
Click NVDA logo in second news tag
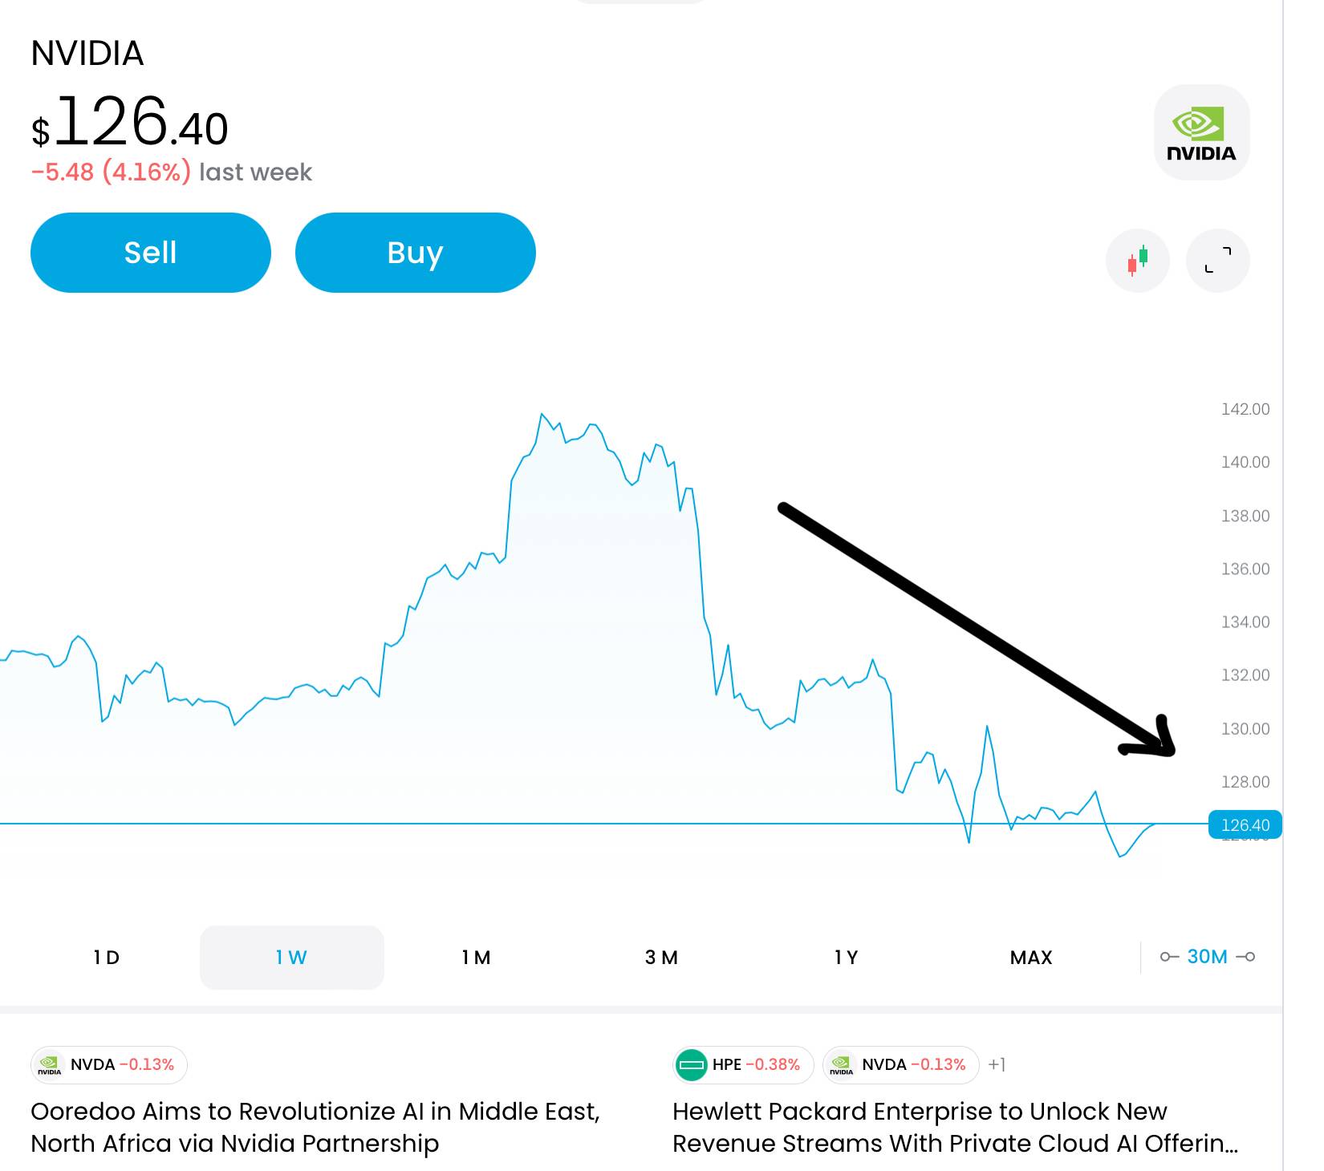842,1065
